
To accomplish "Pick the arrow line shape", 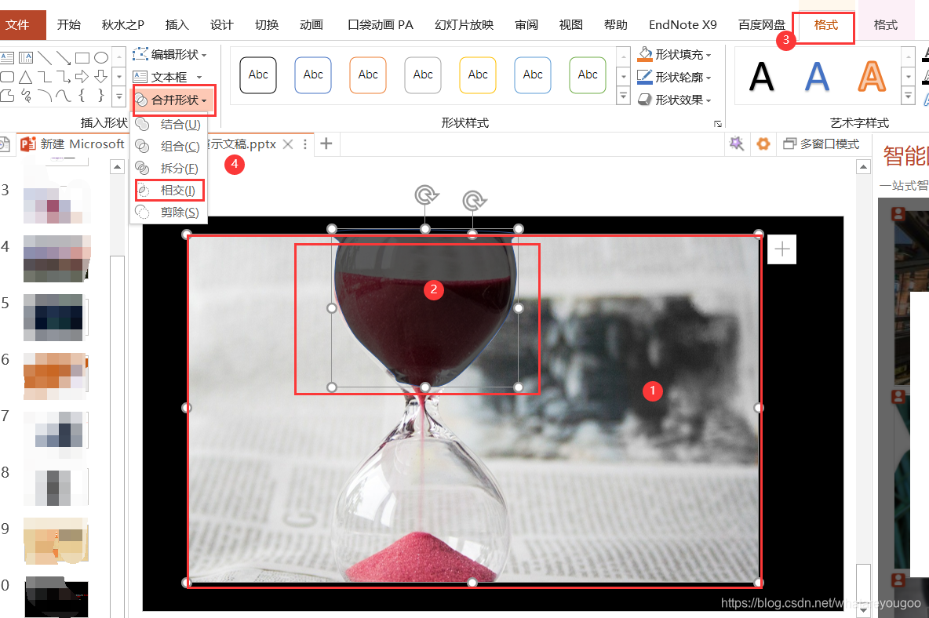I will (x=64, y=57).
